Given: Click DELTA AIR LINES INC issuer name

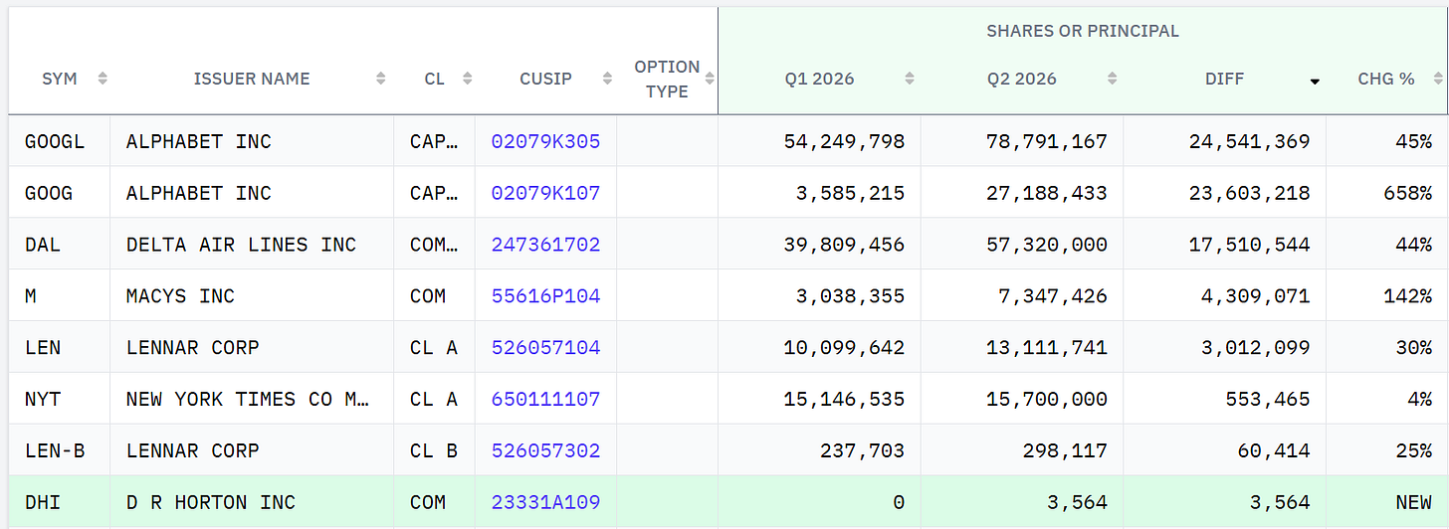Looking at the screenshot, I should point(241,245).
